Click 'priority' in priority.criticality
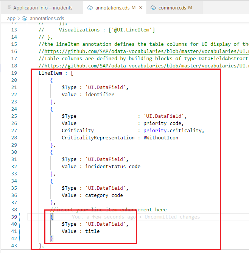This screenshot has height=253, width=249. (155, 131)
